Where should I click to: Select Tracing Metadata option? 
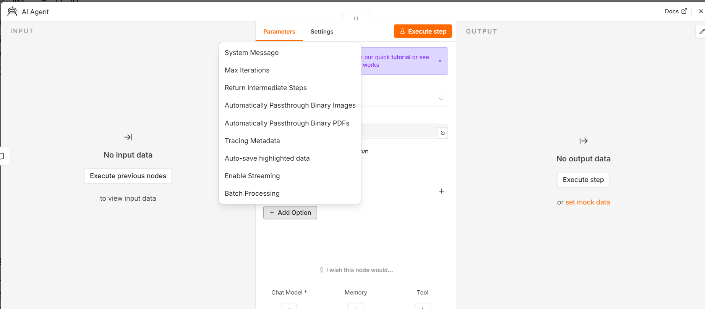coord(290,141)
